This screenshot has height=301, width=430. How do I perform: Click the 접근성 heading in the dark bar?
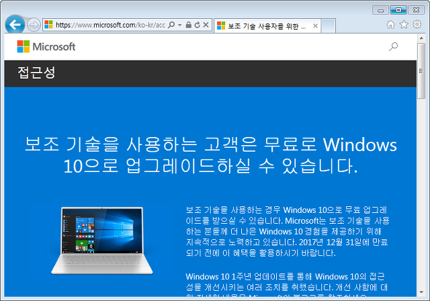coord(36,73)
